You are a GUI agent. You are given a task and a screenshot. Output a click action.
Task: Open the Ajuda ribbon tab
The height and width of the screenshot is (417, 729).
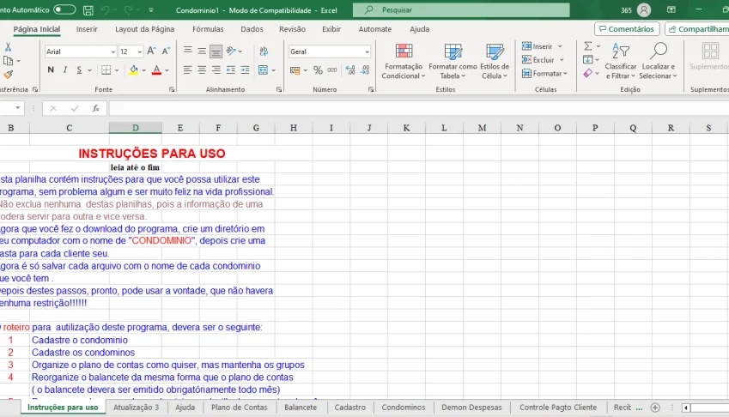pyautogui.click(x=419, y=29)
